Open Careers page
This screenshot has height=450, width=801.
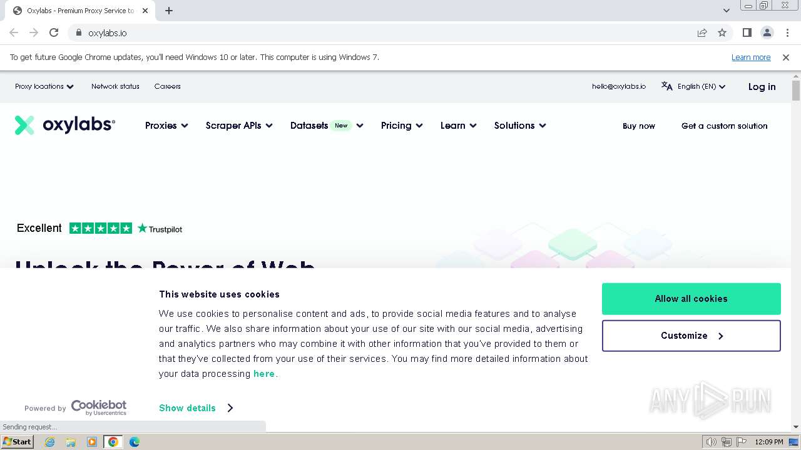coord(168,86)
